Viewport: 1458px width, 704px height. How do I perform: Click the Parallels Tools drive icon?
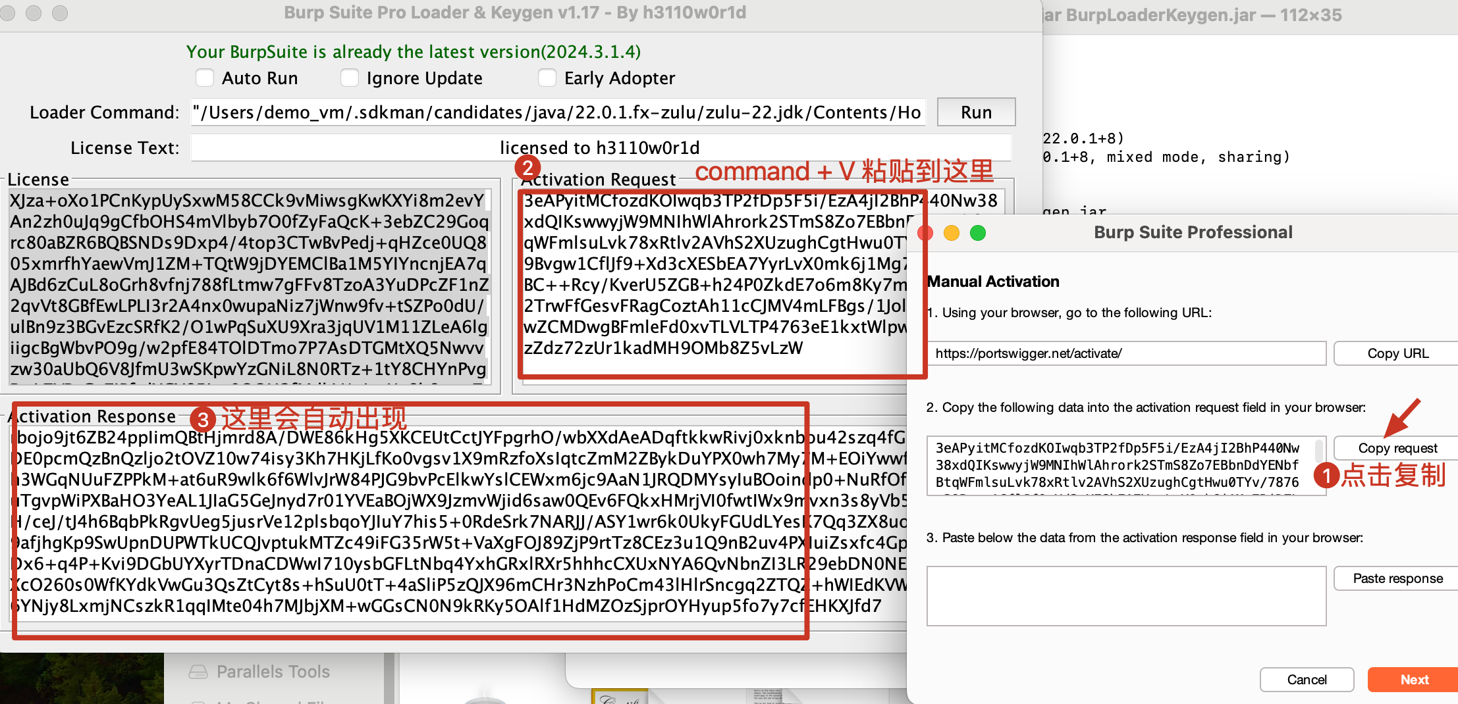coord(198,672)
